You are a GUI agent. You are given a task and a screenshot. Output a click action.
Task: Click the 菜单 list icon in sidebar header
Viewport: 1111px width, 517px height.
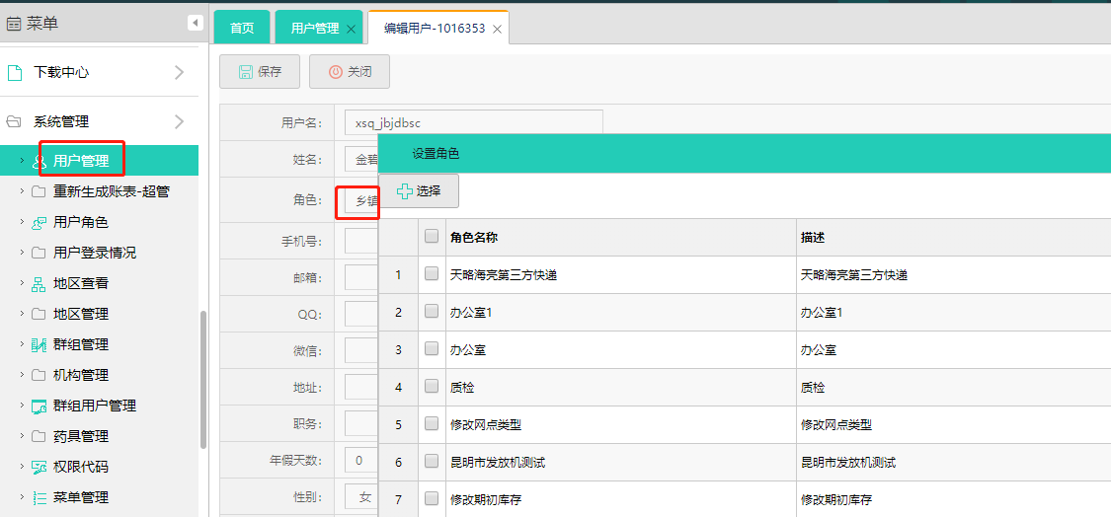click(14, 24)
